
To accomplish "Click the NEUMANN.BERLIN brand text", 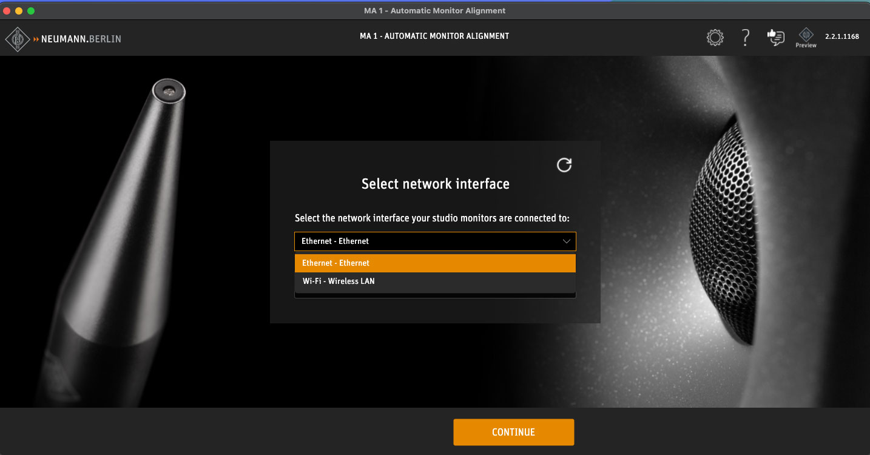I will click(x=81, y=39).
